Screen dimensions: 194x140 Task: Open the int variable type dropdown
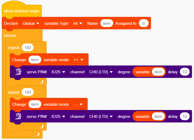pos(78,23)
